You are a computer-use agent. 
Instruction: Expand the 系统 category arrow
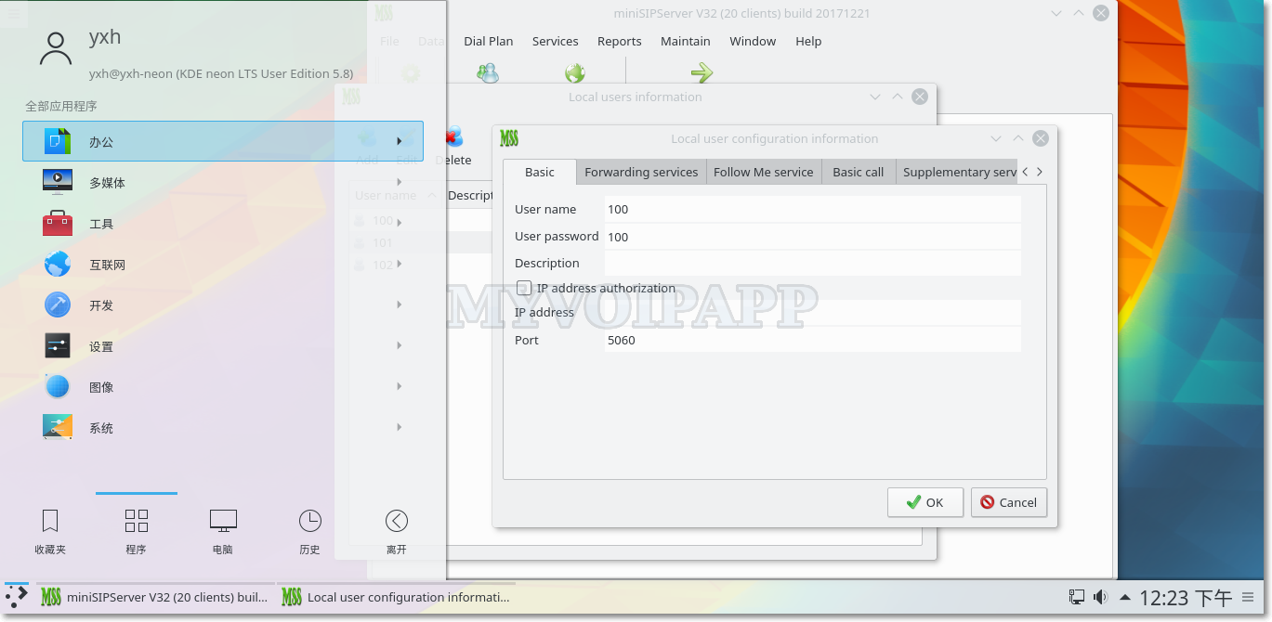click(400, 427)
